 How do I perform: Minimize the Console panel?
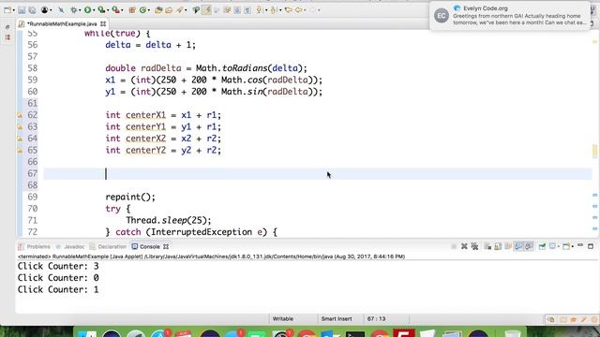pos(580,245)
